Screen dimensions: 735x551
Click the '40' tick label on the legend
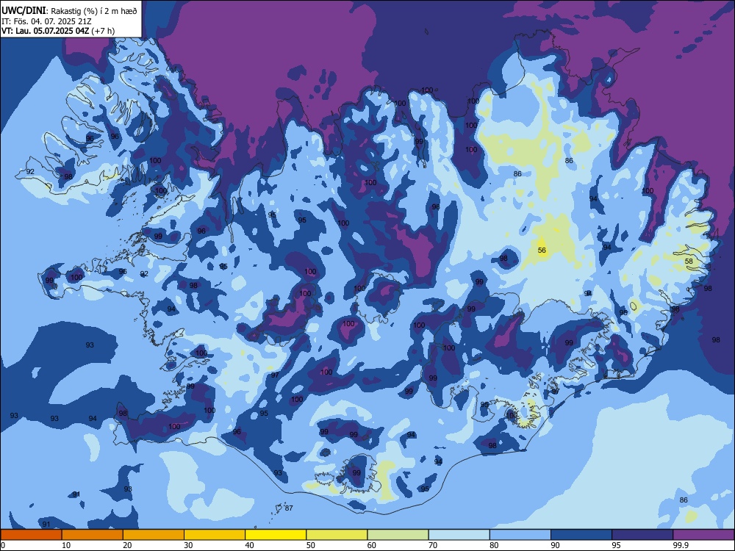click(x=249, y=545)
